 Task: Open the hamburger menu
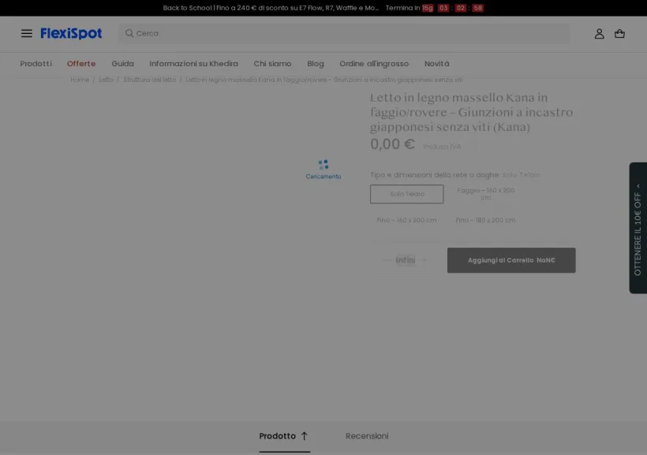point(26,33)
